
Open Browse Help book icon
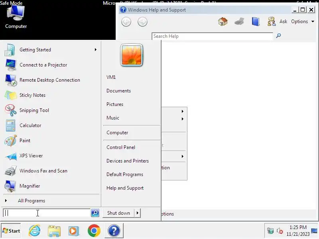pyautogui.click(x=256, y=22)
